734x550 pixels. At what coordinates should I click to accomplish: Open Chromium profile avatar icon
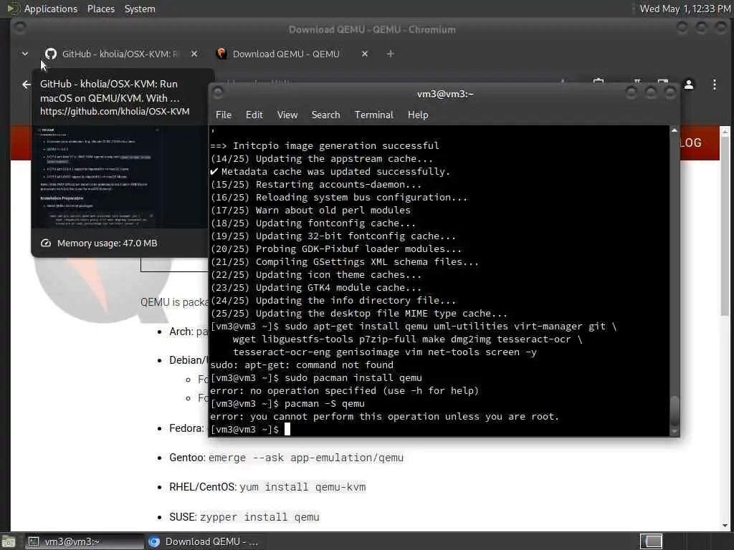(689, 85)
